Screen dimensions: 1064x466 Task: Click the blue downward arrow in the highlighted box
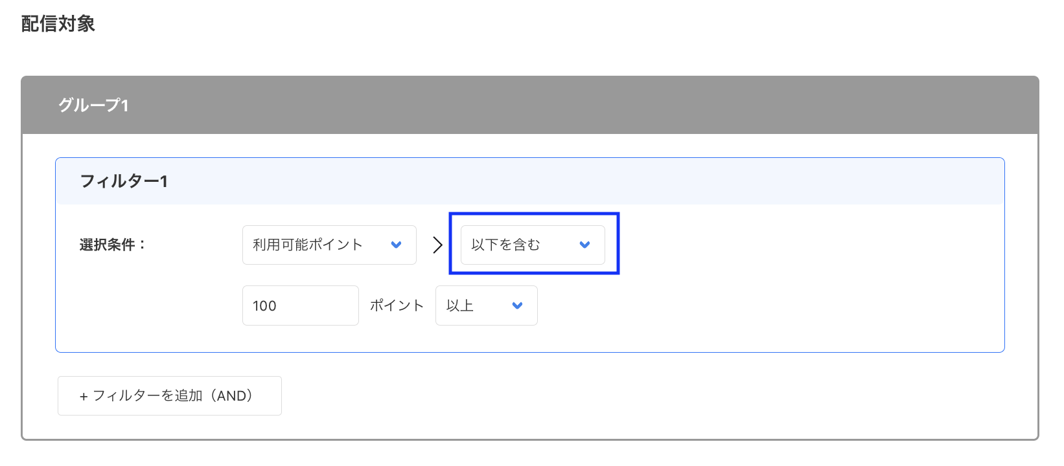584,245
